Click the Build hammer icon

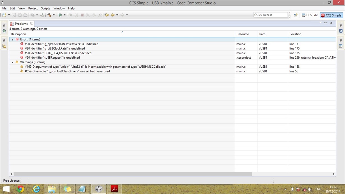49,15
